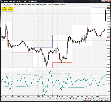Click the yellow Buy price button
111x102 pixels.
click(x=11, y=9)
